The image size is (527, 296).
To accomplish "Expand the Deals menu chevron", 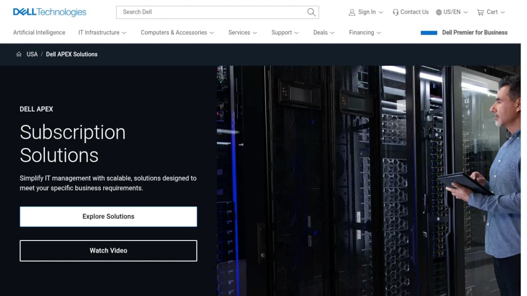I will coord(332,33).
